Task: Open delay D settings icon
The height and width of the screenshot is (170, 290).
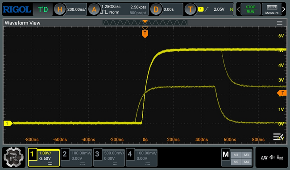Action: pos(156,9)
